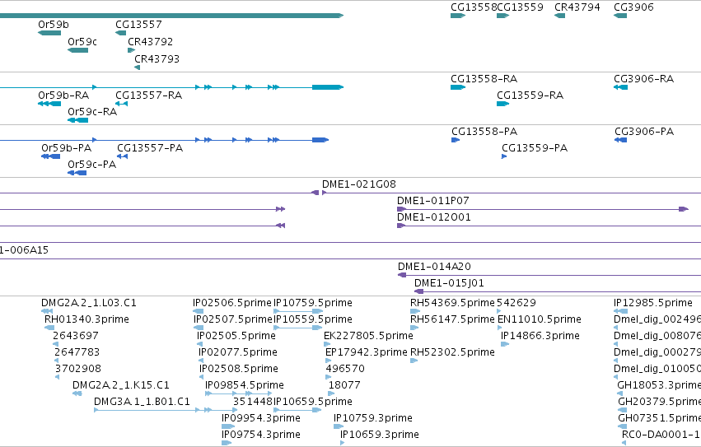Select the DME1-021G08 clone label
Viewport: 701px width, 447px height.
click(x=359, y=184)
